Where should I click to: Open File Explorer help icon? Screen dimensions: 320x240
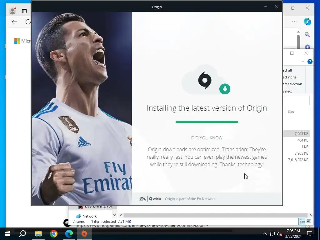pos(310,62)
